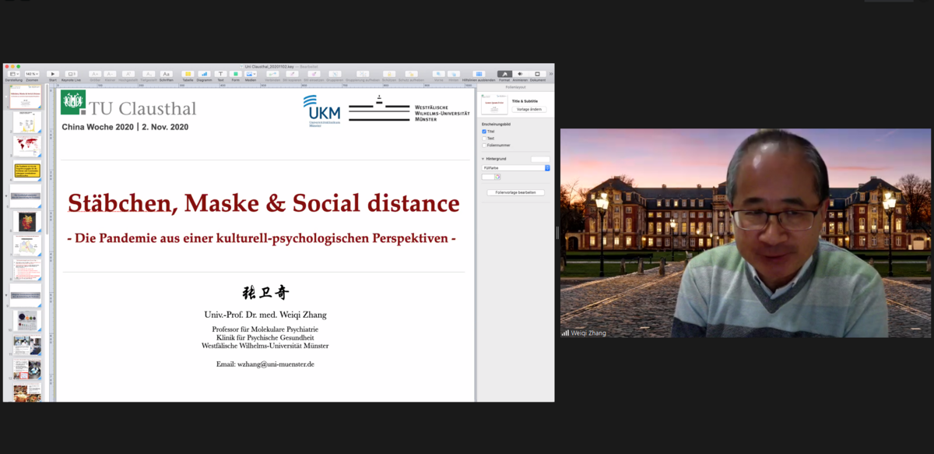Screen dimensions: 934x454
Task: Click Hilfslinien ausblenden to hide guides
Action: (479, 74)
